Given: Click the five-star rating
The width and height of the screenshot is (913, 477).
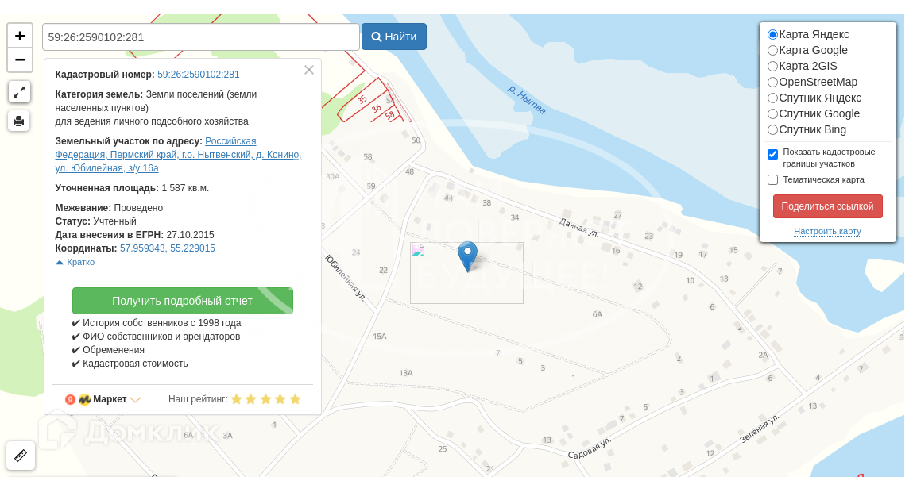Looking at the screenshot, I should click(x=265, y=399).
